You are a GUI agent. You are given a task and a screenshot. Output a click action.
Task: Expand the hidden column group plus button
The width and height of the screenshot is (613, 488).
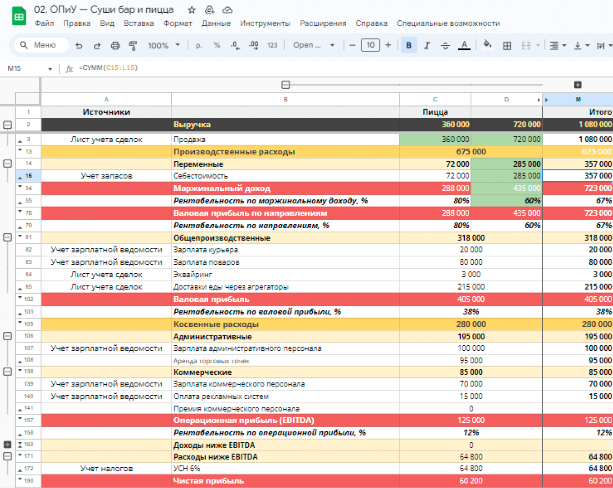click(x=578, y=85)
